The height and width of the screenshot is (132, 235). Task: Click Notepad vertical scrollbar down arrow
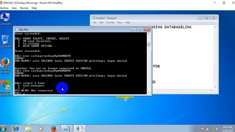(x=215, y=87)
